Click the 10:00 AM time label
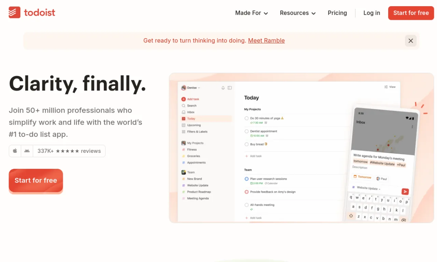This screenshot has height=262, width=437. click(x=258, y=136)
